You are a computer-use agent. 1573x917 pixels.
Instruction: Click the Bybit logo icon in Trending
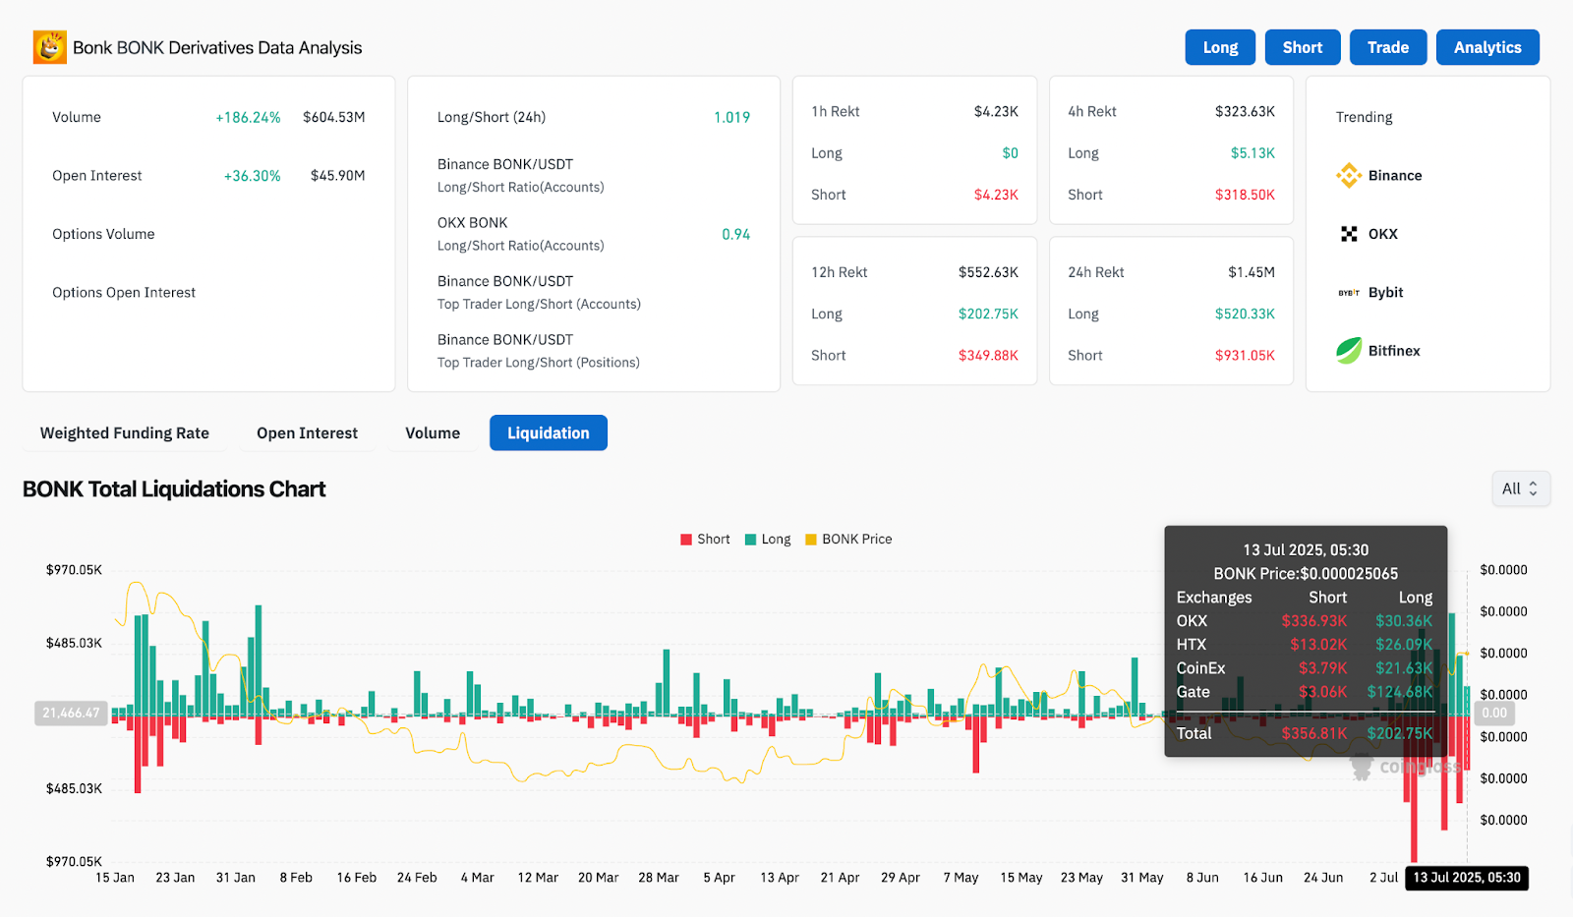click(1348, 293)
